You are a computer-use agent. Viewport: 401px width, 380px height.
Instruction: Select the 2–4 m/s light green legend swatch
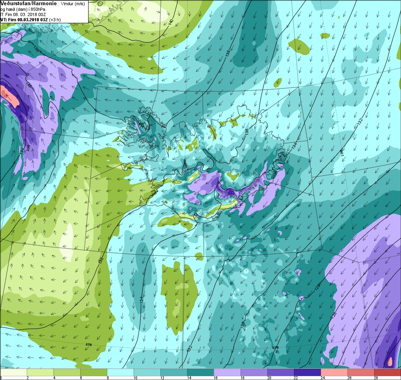(40, 372)
